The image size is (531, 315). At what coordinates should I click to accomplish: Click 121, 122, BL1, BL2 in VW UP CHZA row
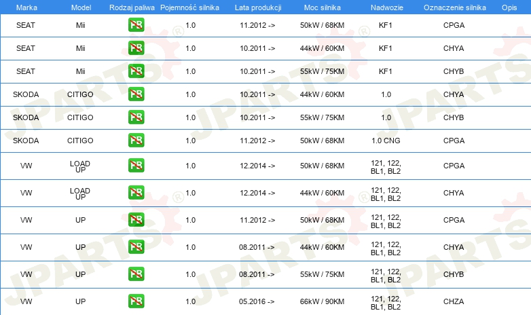click(x=386, y=303)
